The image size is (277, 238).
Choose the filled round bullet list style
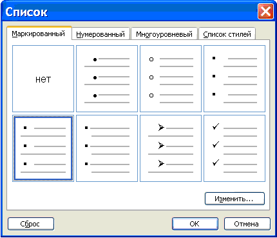(107, 79)
